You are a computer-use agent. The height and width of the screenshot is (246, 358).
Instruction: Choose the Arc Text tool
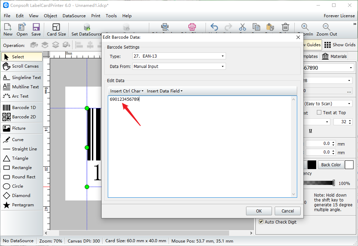point(22,96)
